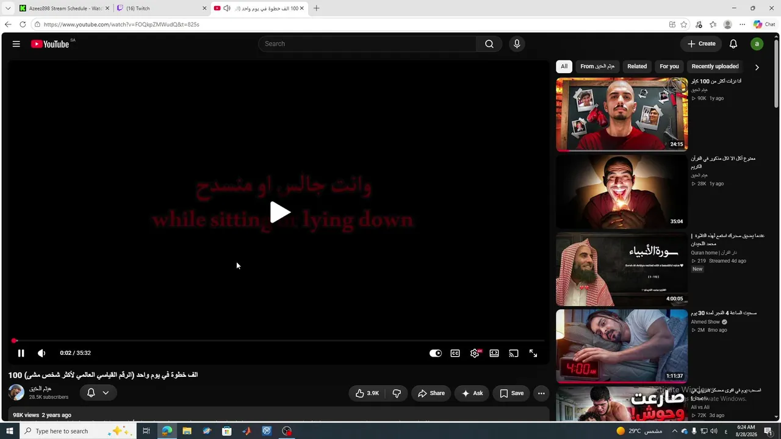Screen dimensions: 781x439
Task: Click the browser address bar URL
Action: [x=121, y=24]
